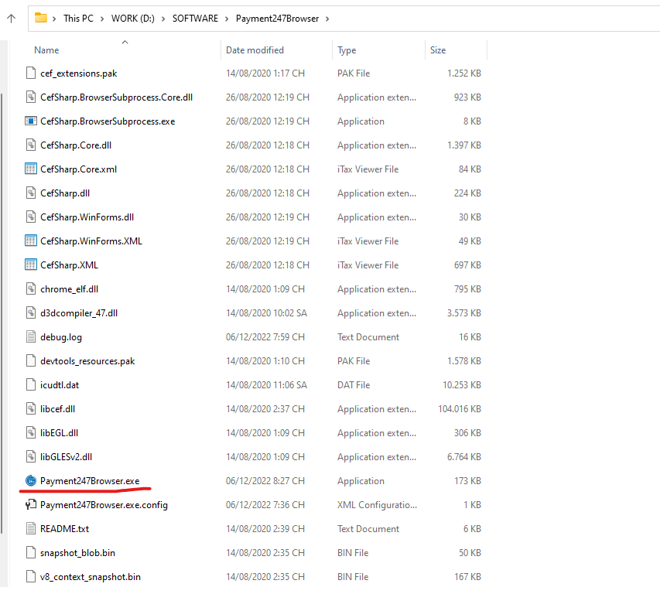Select CefSharp.BrowserSubprocess.Core.dll file icon
The image size is (660, 594).
click(x=31, y=97)
